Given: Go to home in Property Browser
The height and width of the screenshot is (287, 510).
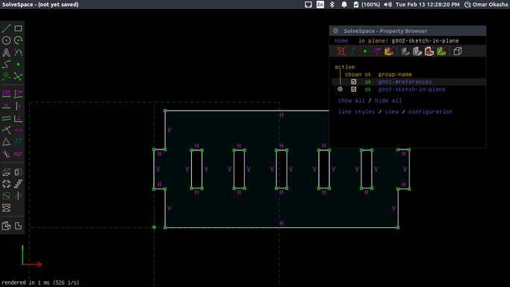Looking at the screenshot, I should pyautogui.click(x=341, y=40).
